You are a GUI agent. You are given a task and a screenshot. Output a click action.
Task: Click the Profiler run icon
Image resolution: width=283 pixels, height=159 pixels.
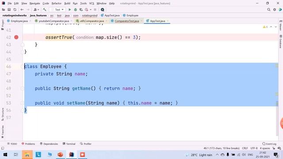87,10
